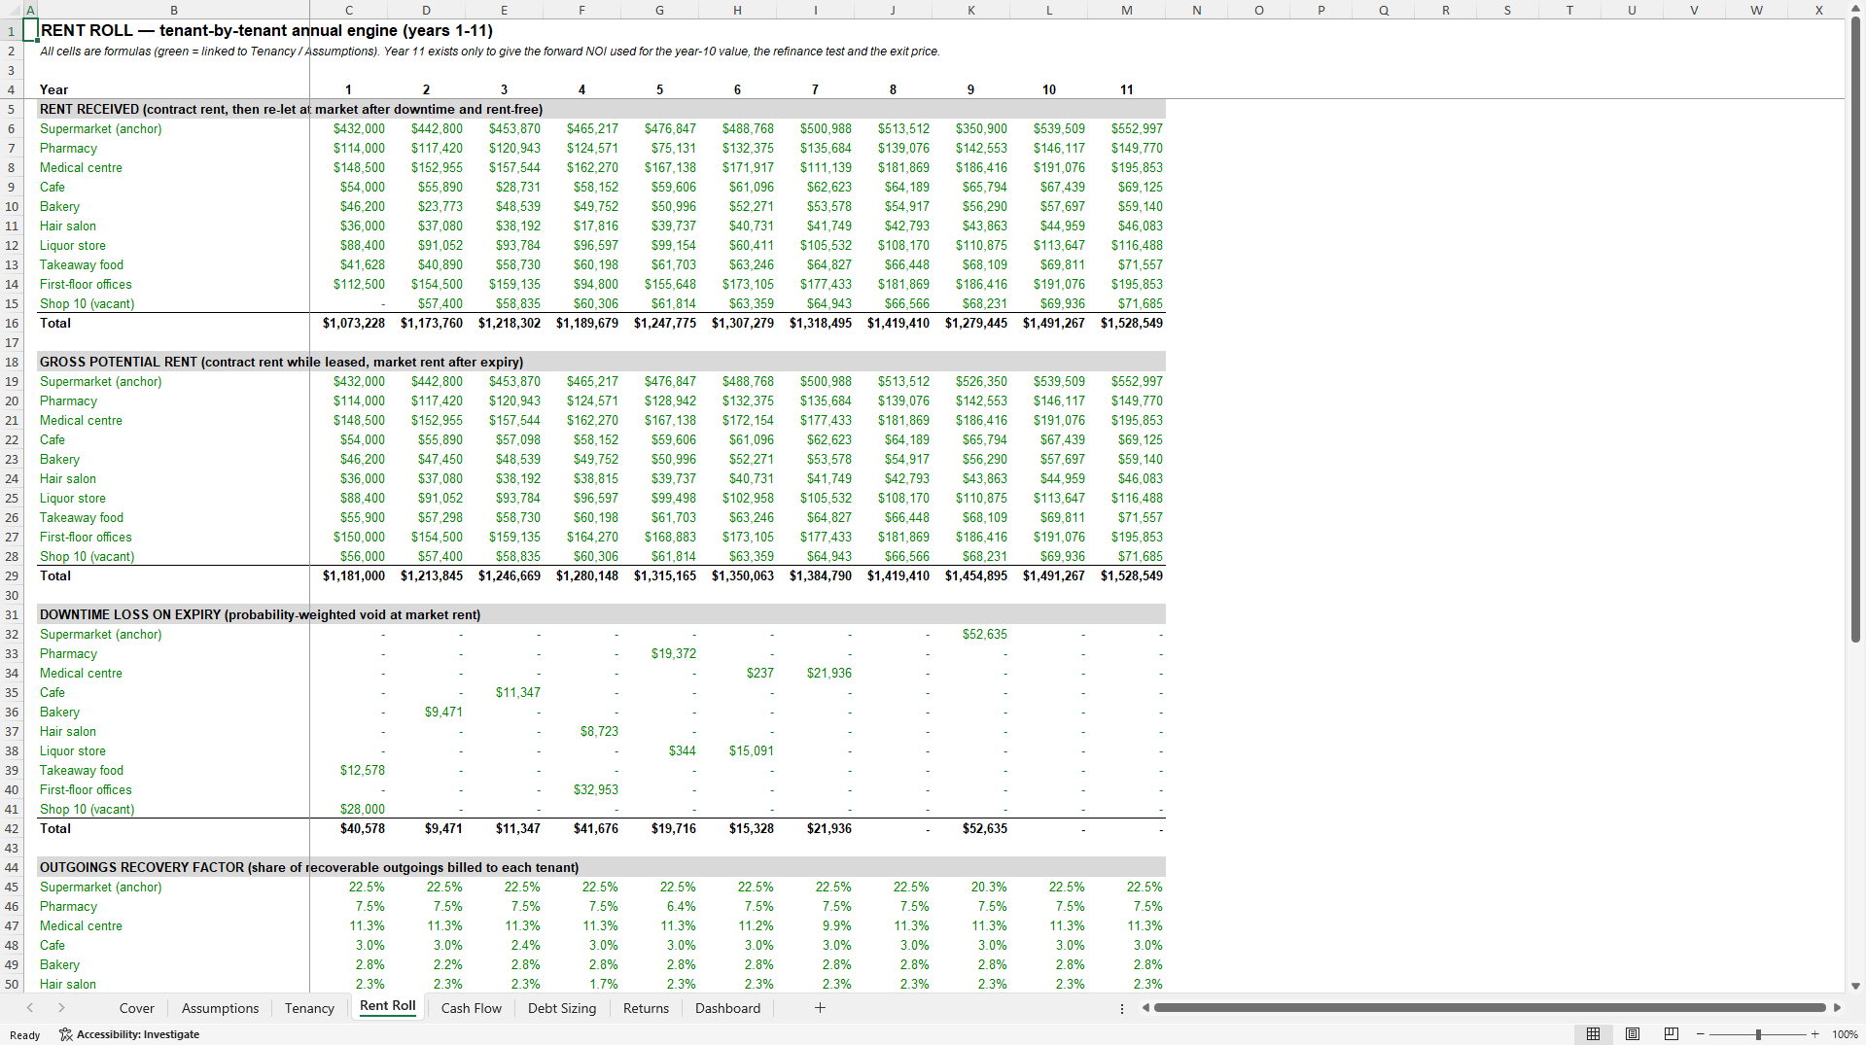Click vertical scrollbar down arrow
The image size is (1866, 1045).
point(1855,986)
